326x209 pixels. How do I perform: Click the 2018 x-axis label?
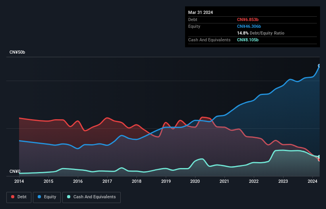click(137, 181)
